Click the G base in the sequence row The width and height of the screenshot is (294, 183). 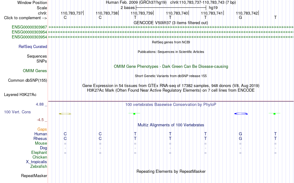(x=240, y=17)
